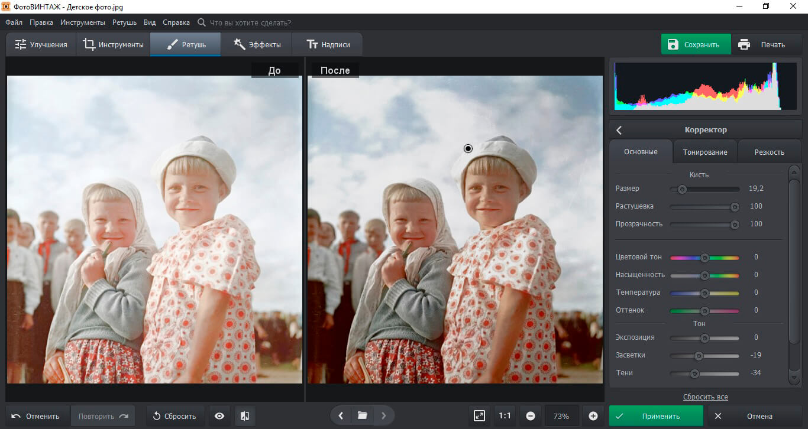808x429 pixels.
Task: Switch to the Инструменты toolbar tab
Action: (113, 44)
